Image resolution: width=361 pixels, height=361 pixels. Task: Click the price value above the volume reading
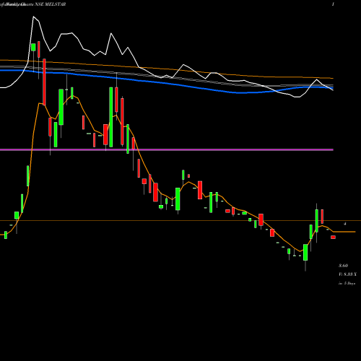point(343,266)
